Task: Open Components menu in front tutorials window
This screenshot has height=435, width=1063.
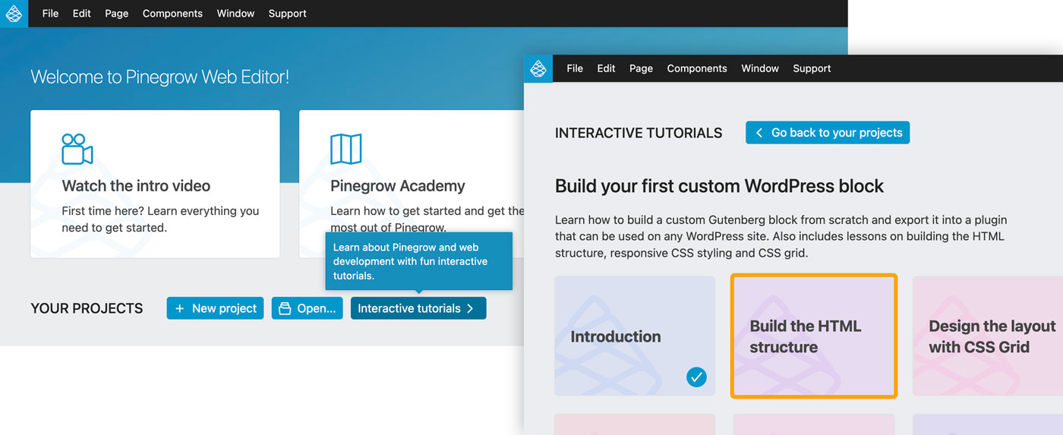Action: click(697, 68)
